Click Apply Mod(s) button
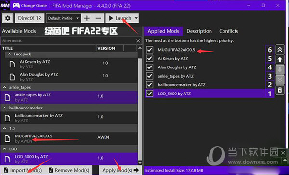Viewport: 289px width, 175px height. (x=120, y=170)
